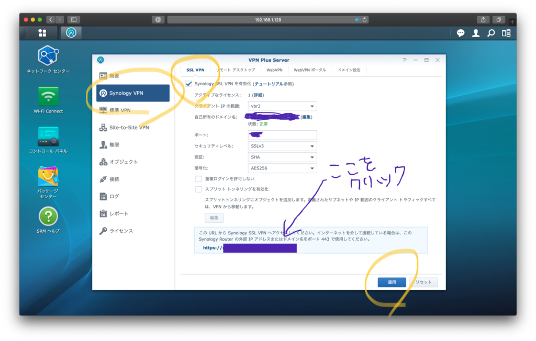Image resolution: width=536 pixels, height=341 pixels.
Task: Switch to the WebVPN tab
Action: (274, 70)
